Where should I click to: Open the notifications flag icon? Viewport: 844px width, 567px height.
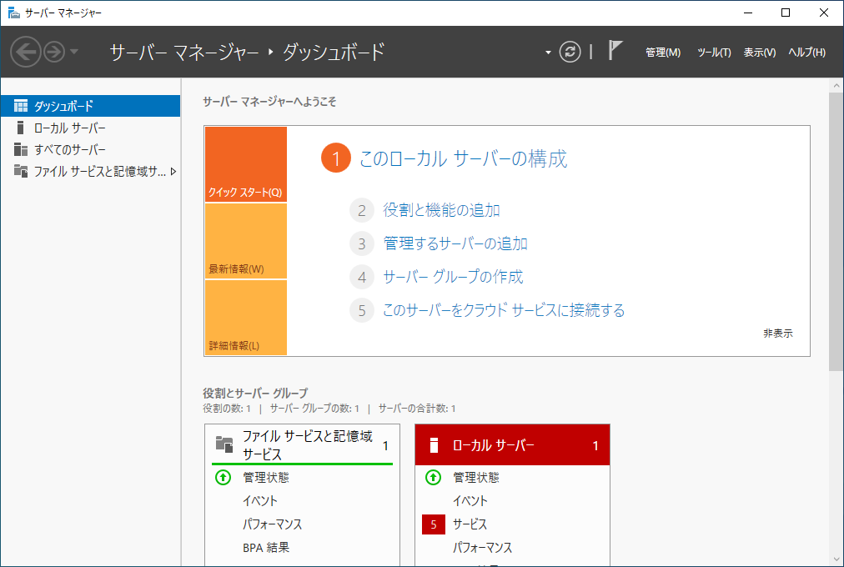coord(615,51)
